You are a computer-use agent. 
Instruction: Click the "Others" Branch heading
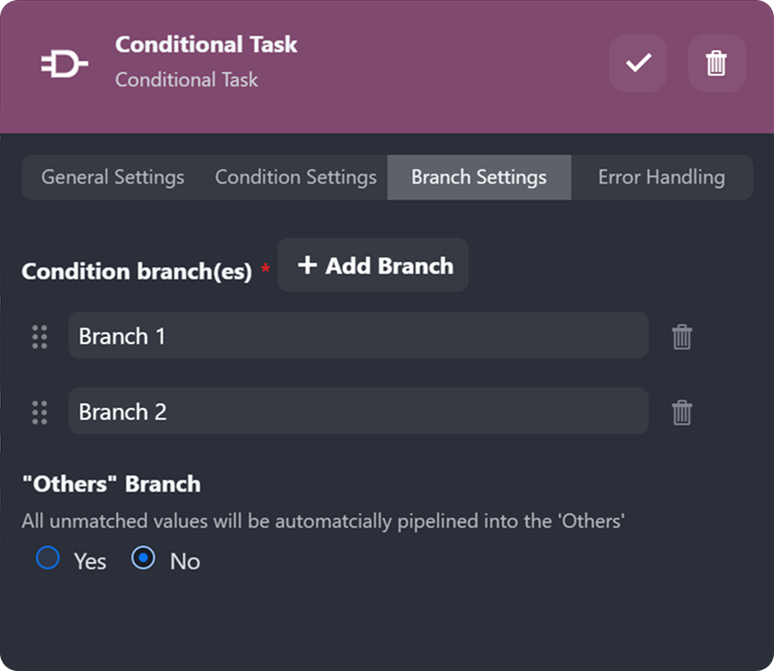(x=111, y=484)
